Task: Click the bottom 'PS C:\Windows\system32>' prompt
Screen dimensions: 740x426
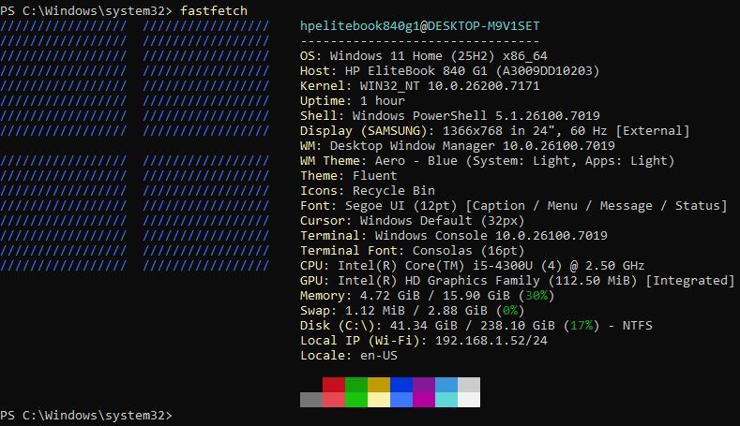Action: [86, 416]
